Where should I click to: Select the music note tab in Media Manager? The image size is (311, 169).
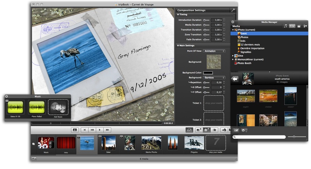(285, 26)
